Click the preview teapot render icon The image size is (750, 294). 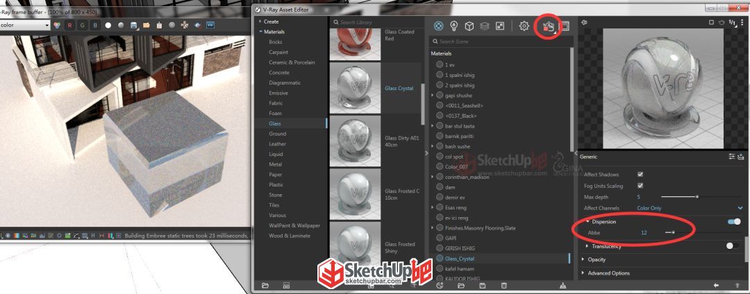[722, 22]
